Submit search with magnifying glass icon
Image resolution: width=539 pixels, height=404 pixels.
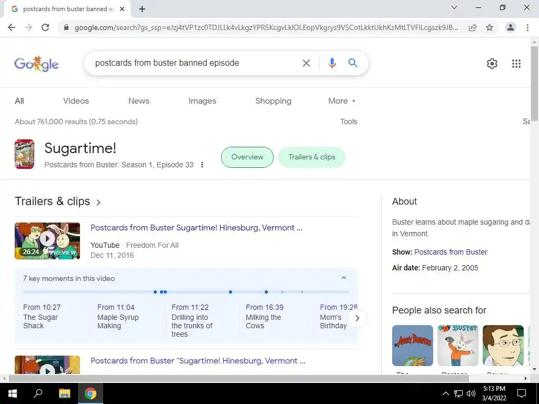pos(353,63)
